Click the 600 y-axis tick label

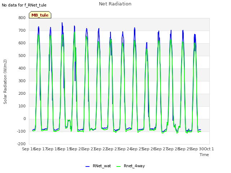click(x=22, y=43)
